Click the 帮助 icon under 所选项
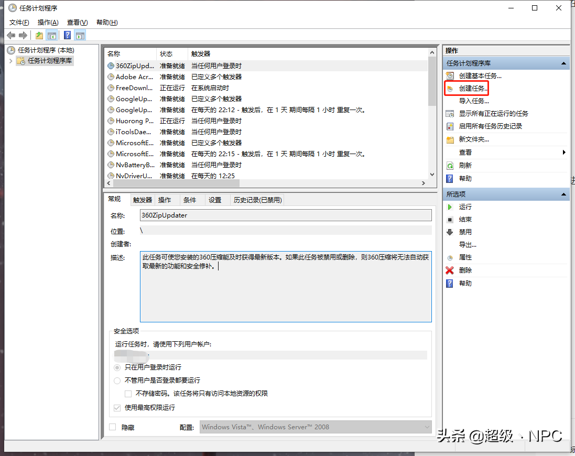This screenshot has height=456, width=575. [x=450, y=284]
